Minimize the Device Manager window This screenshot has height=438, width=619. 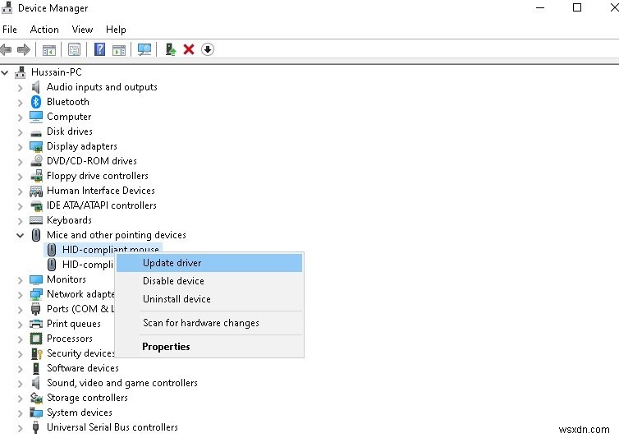[x=540, y=7]
